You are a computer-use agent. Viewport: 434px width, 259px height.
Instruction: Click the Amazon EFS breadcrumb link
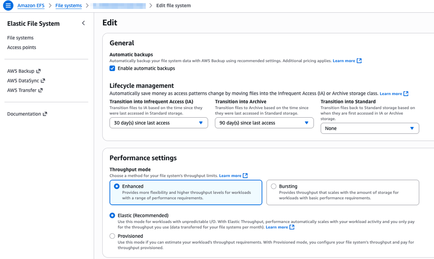pyautogui.click(x=31, y=6)
